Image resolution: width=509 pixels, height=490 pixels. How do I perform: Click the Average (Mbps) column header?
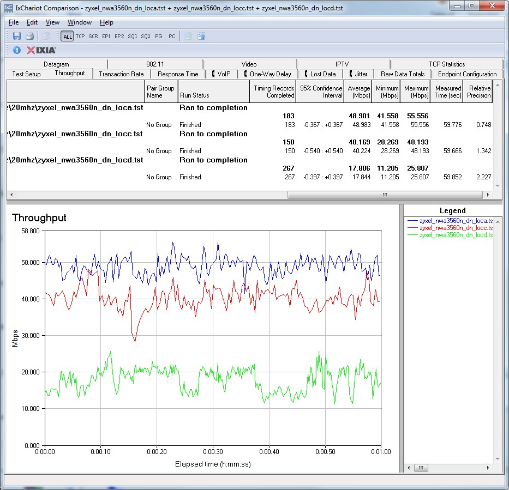point(358,92)
